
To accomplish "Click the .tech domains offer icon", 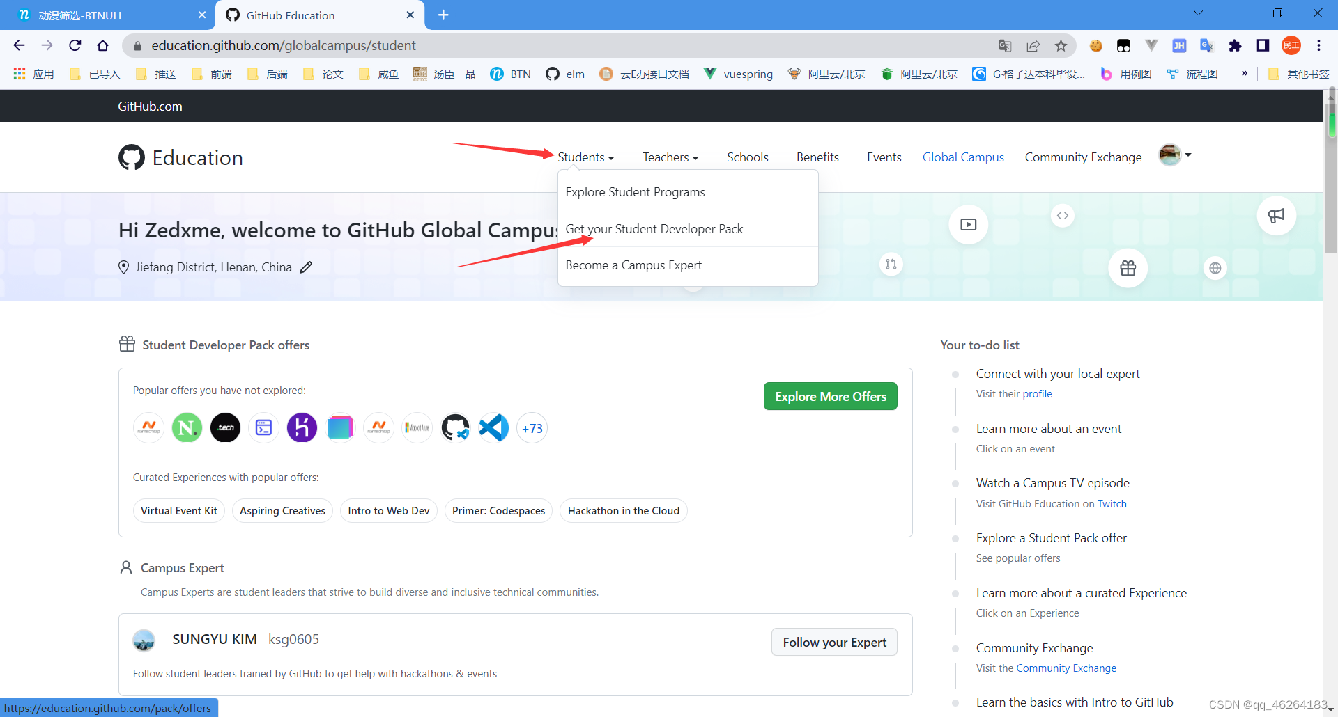I will click(225, 427).
